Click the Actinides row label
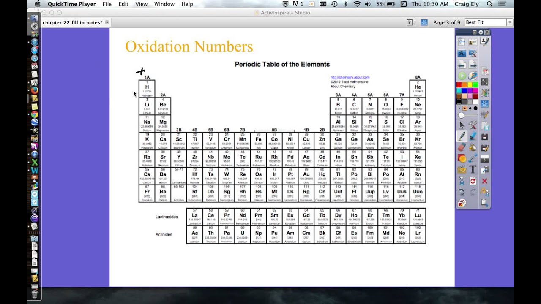541x304 pixels. click(x=164, y=235)
